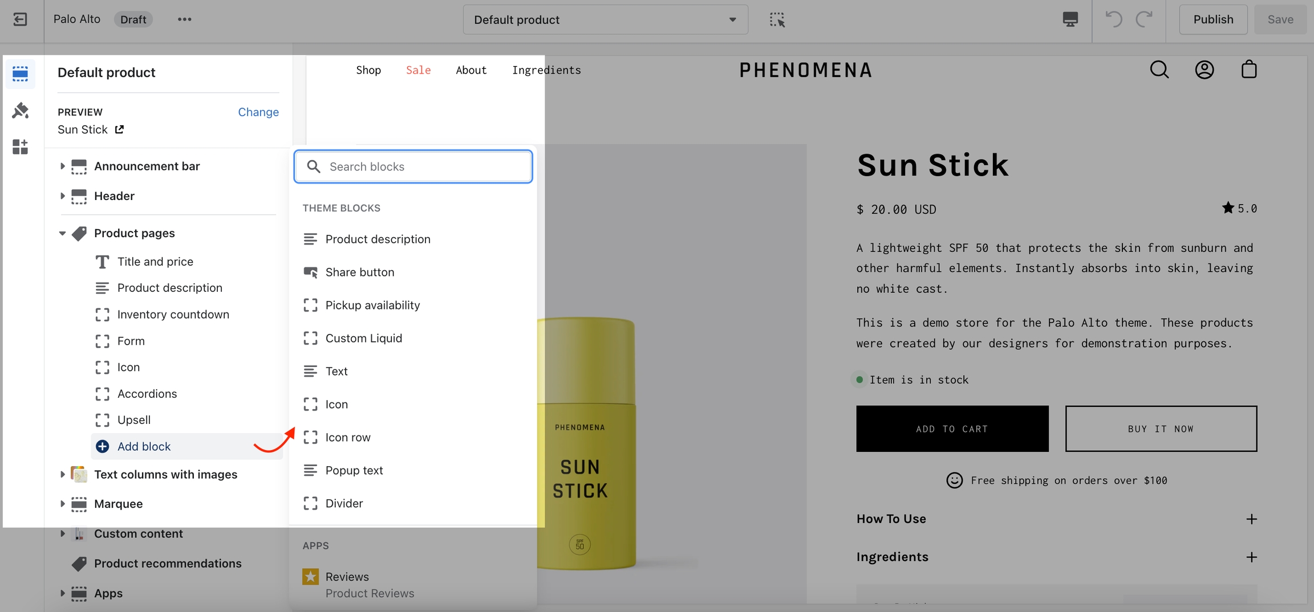Select the Inventory countdown block

pyautogui.click(x=173, y=314)
